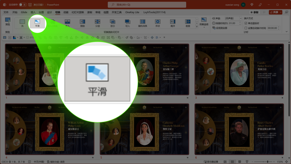
Task: Click the 150% zoom level text
Action: [x=280, y=162]
